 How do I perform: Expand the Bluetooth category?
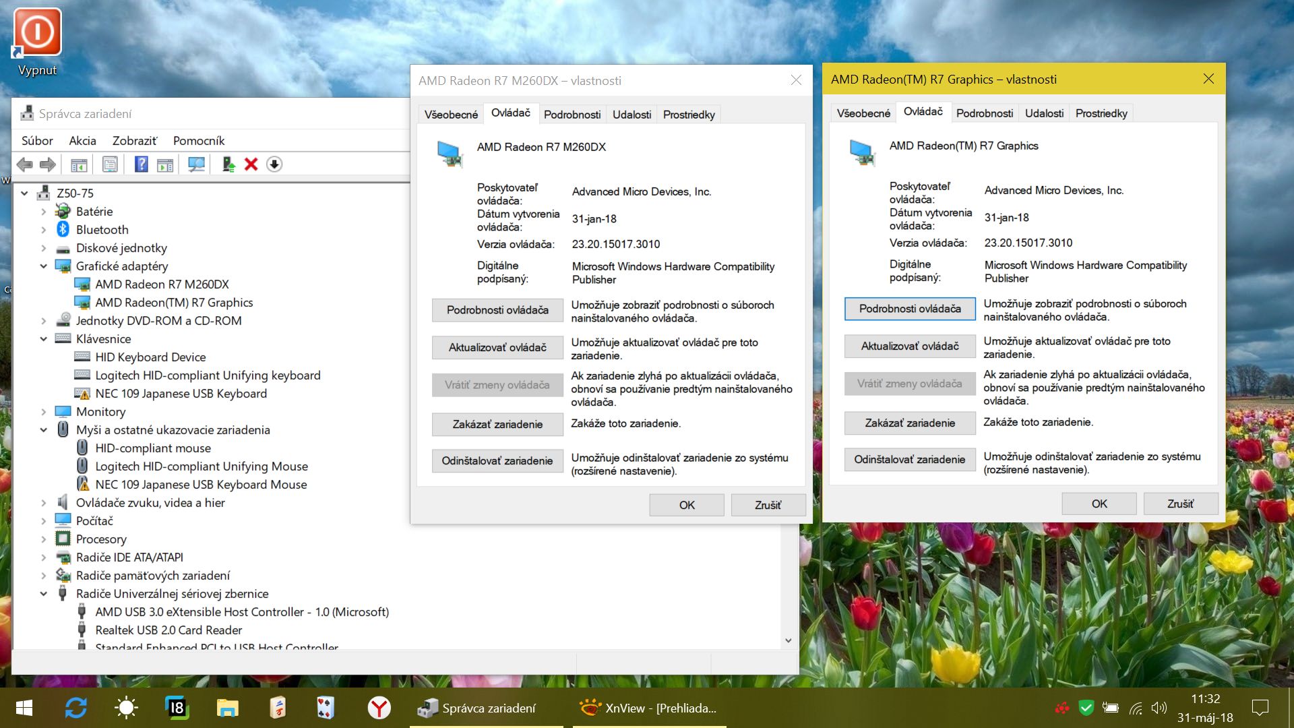(x=43, y=230)
